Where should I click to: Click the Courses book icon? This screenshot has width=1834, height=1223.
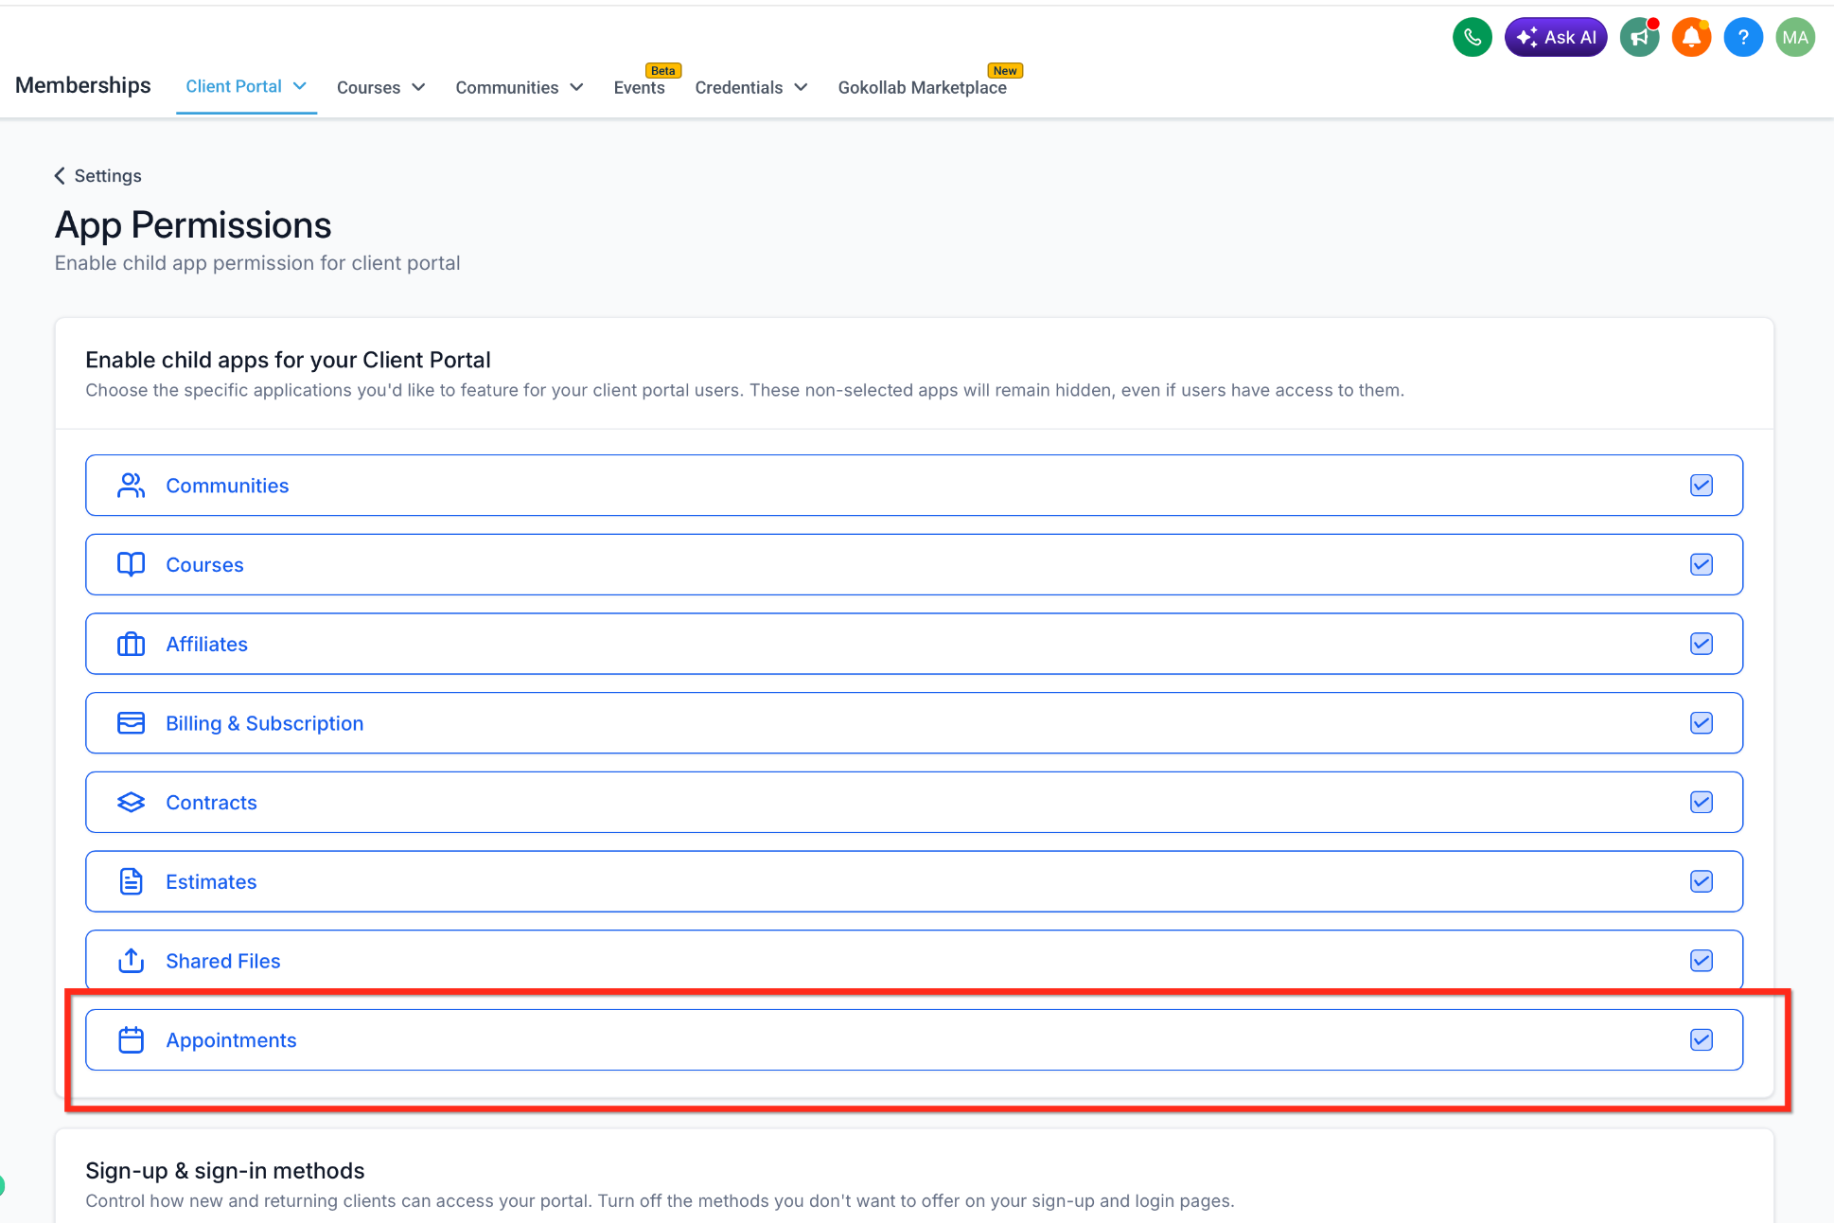(x=131, y=565)
